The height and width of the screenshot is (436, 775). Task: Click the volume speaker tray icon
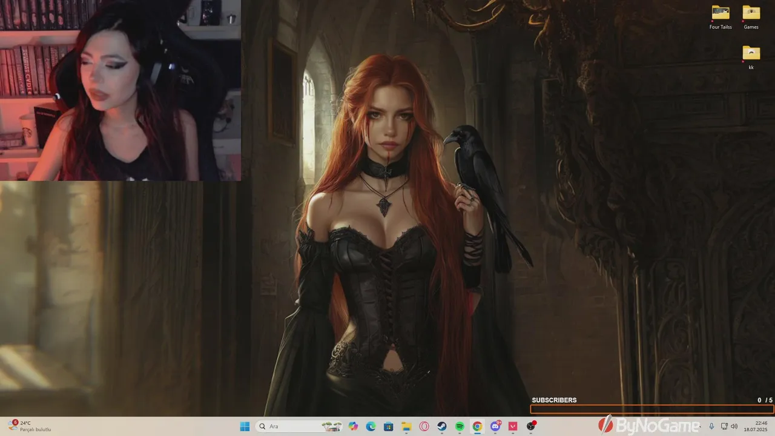coord(734,426)
